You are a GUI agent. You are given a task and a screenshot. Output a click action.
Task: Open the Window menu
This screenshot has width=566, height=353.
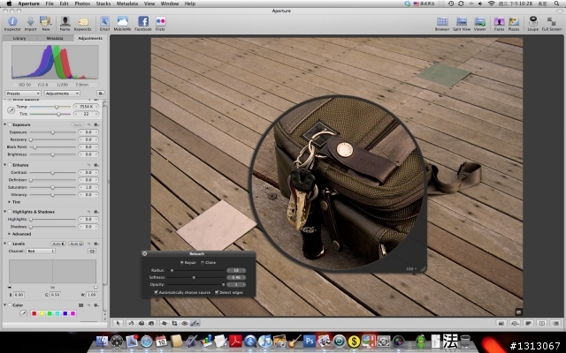coord(170,4)
